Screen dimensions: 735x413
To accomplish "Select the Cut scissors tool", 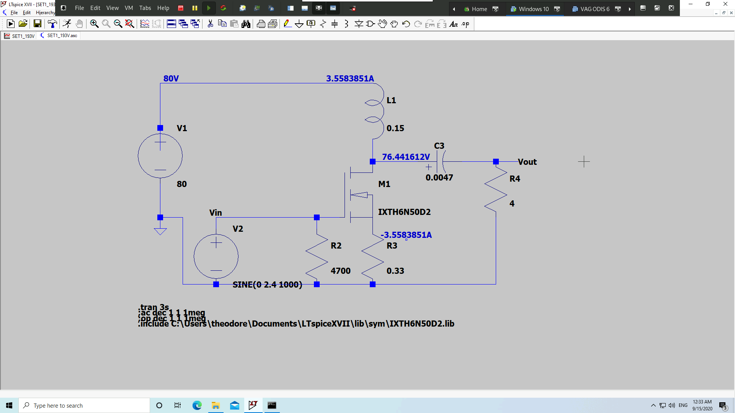I will (210, 24).
